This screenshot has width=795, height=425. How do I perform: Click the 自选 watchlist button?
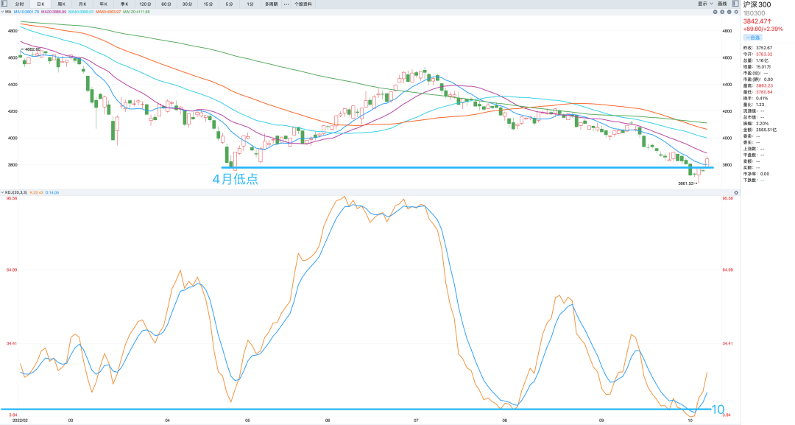point(752,37)
